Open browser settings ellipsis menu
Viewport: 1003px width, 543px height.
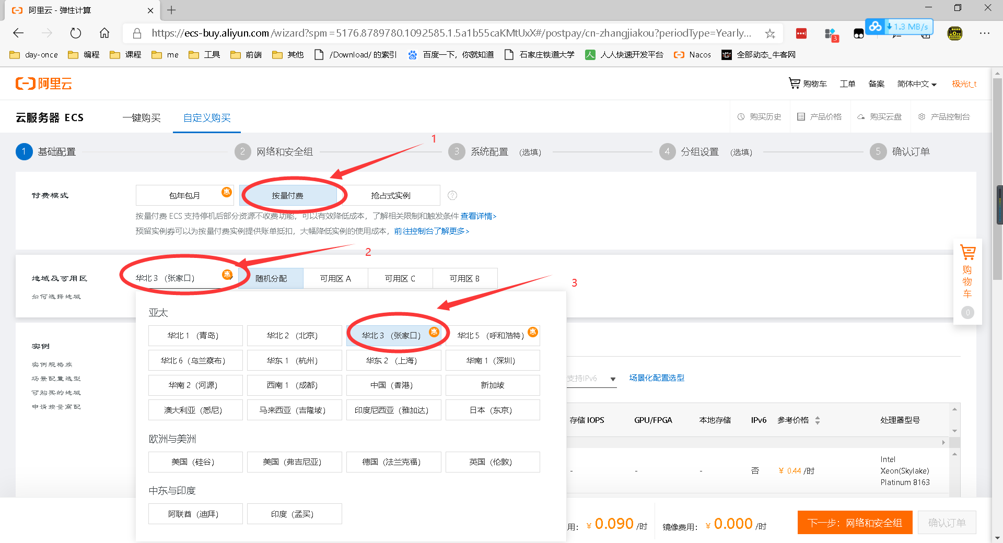tap(985, 33)
